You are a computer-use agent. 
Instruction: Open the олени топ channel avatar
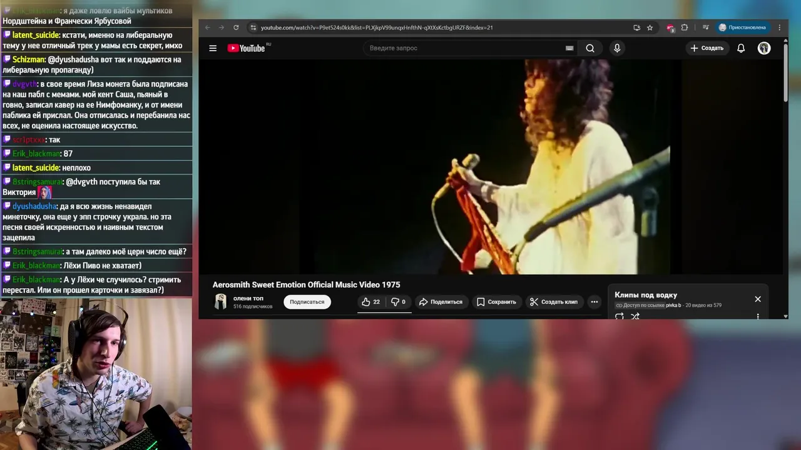pos(220,302)
